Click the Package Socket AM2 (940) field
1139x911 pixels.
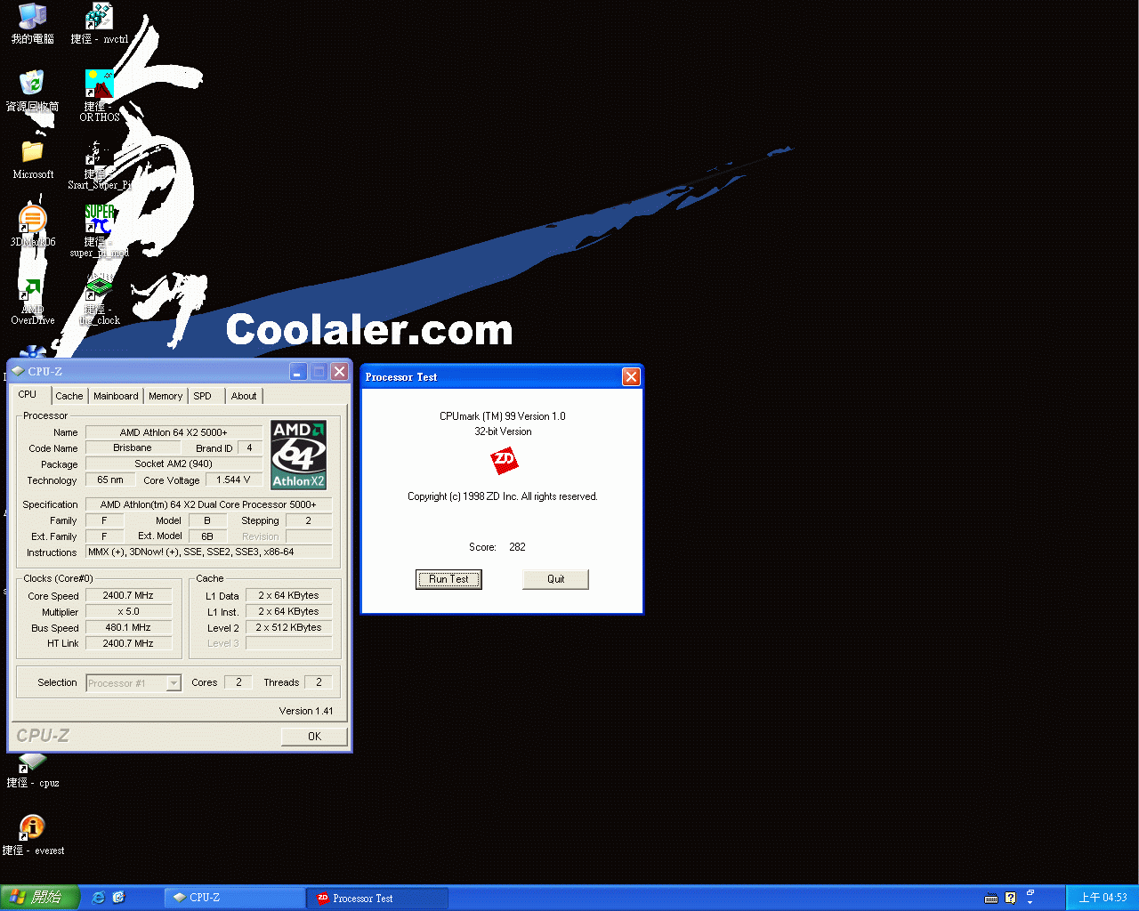(174, 464)
